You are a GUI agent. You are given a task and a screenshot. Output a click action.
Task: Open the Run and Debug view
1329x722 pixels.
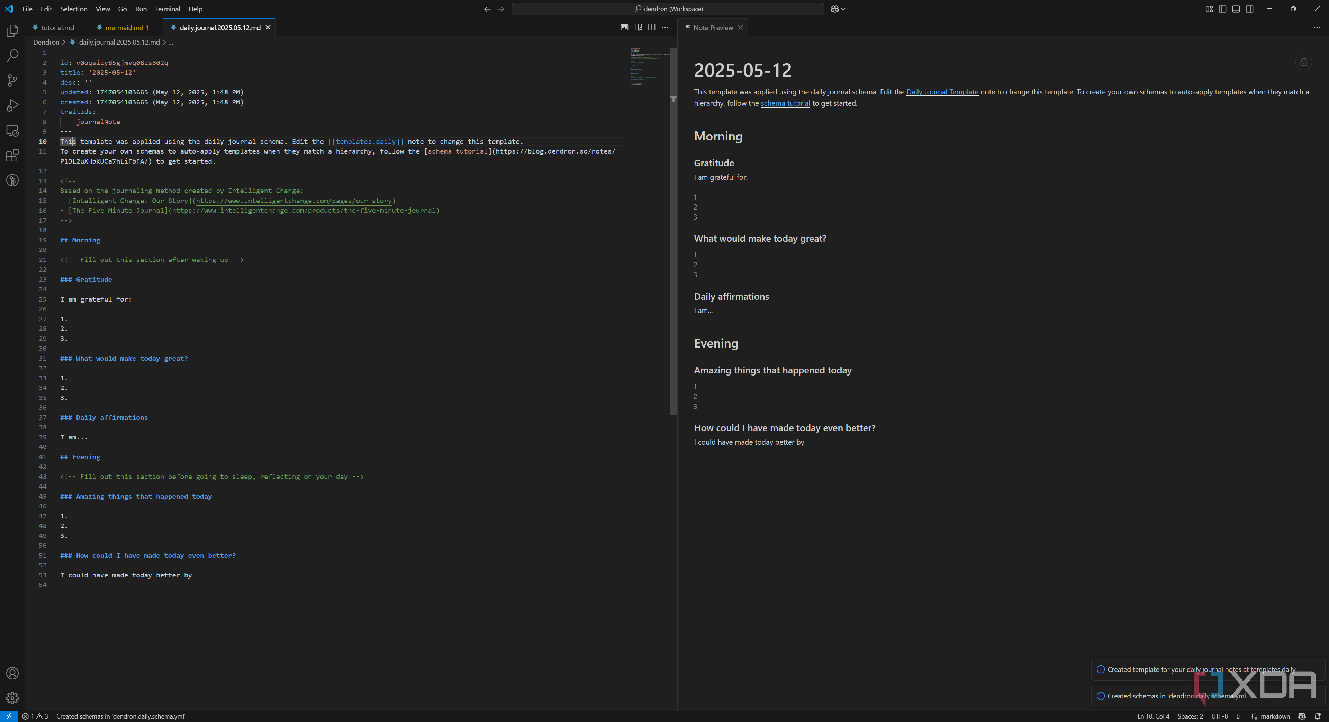pyautogui.click(x=12, y=106)
